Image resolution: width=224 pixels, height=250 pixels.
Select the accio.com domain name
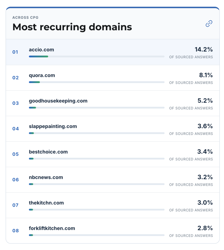pos(41,49)
